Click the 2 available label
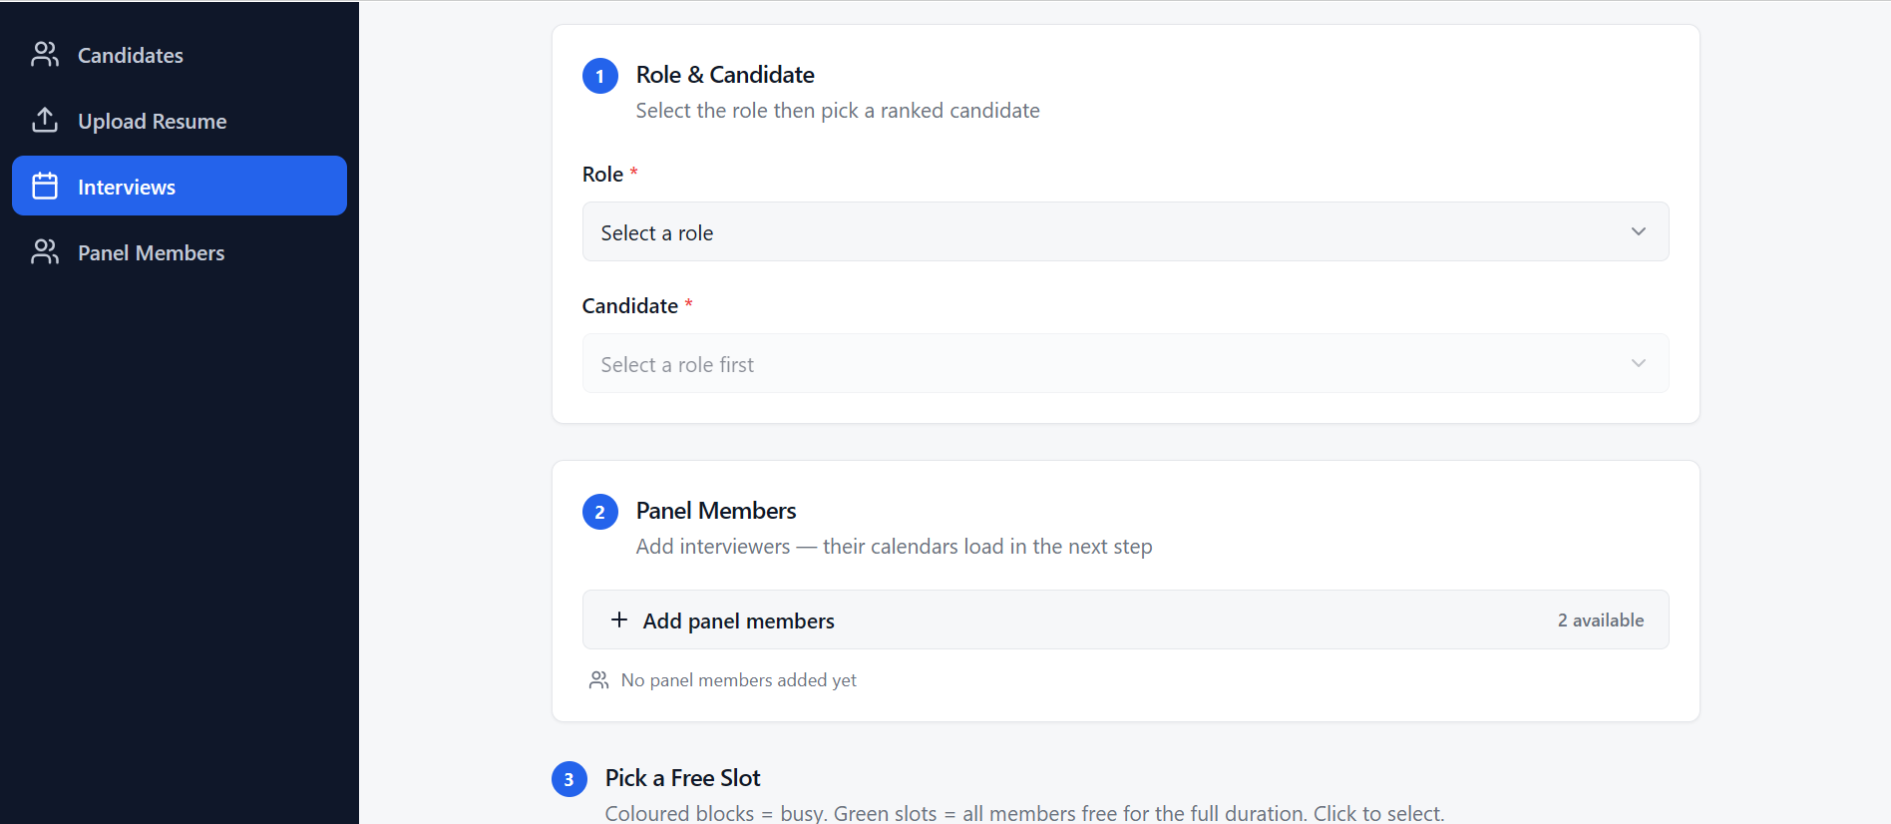This screenshot has height=824, width=1891. coord(1600,620)
